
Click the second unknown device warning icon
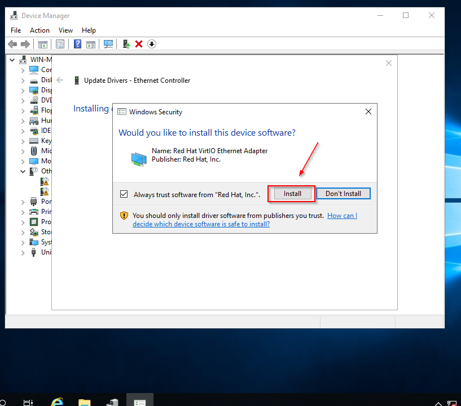(45, 191)
